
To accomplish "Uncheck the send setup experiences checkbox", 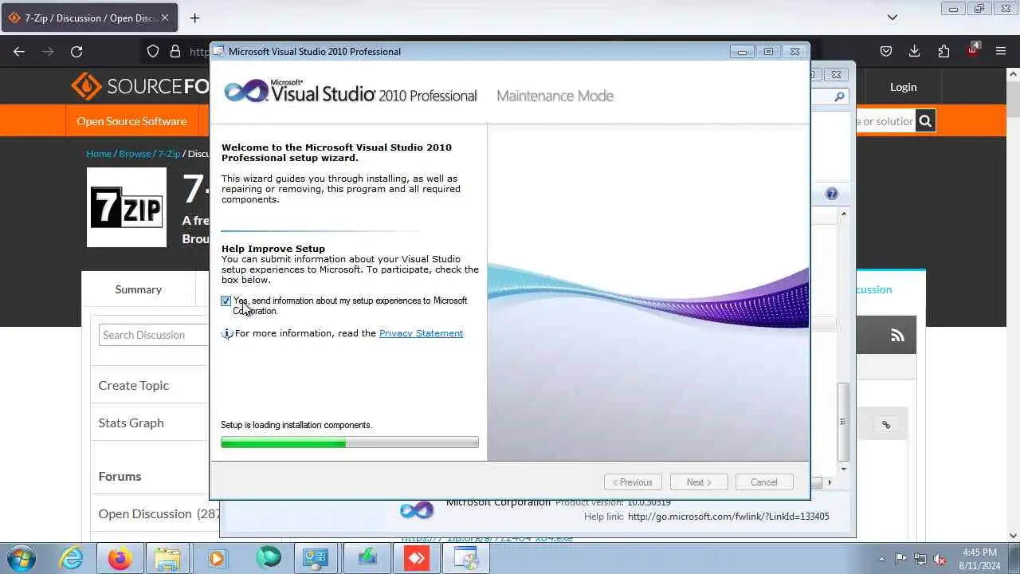I will point(226,301).
